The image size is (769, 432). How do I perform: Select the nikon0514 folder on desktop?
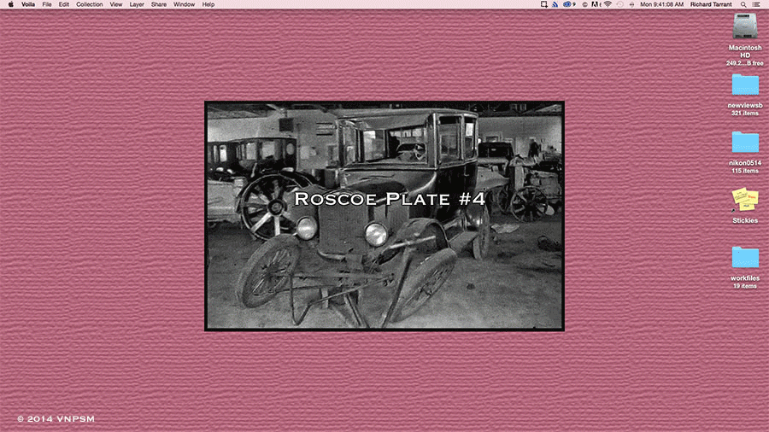(x=744, y=143)
